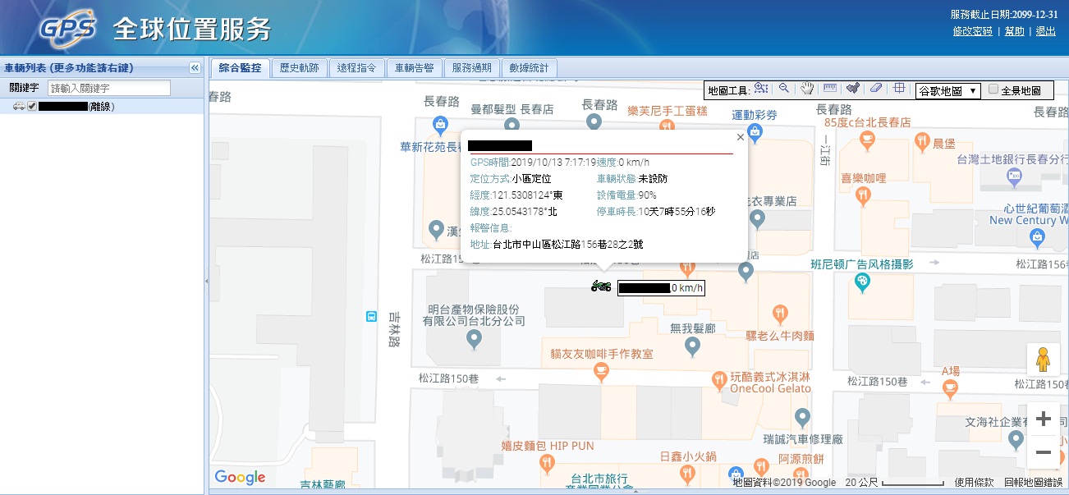
Task: Click the 幫助 link
Action: (1015, 31)
